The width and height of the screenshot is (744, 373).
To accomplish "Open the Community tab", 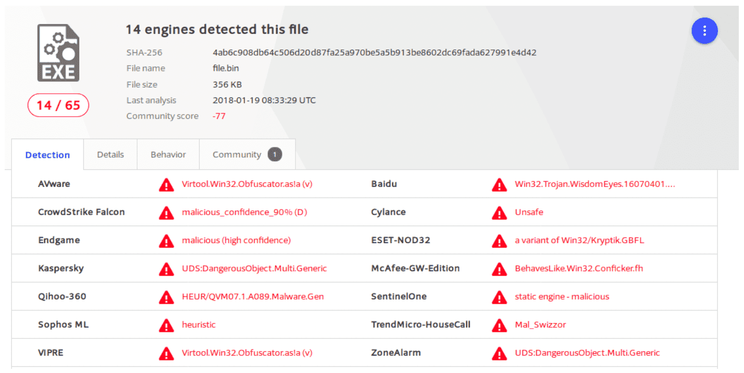I will 237,155.
